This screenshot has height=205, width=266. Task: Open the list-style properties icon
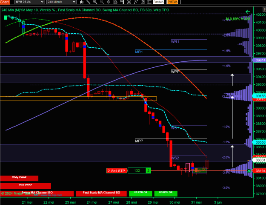[149, 2]
